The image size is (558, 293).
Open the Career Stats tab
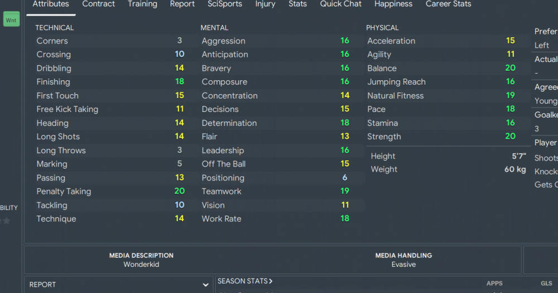tap(449, 4)
